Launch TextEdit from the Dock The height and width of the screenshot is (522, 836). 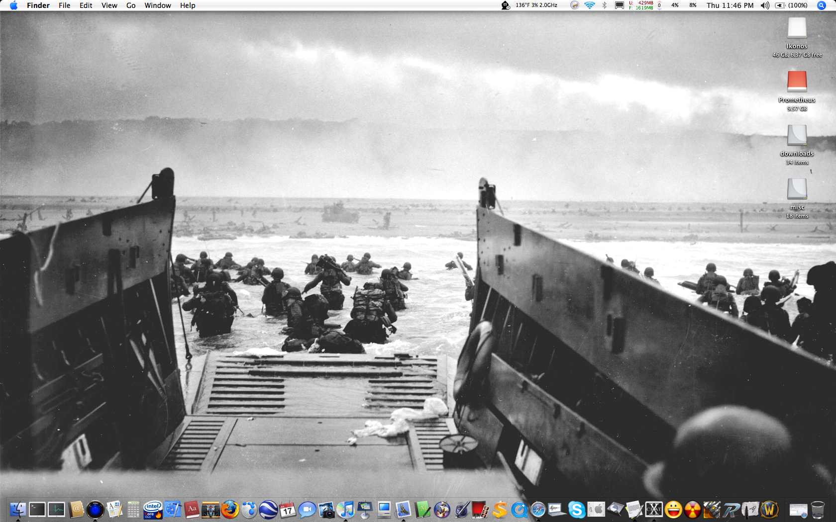point(114,510)
